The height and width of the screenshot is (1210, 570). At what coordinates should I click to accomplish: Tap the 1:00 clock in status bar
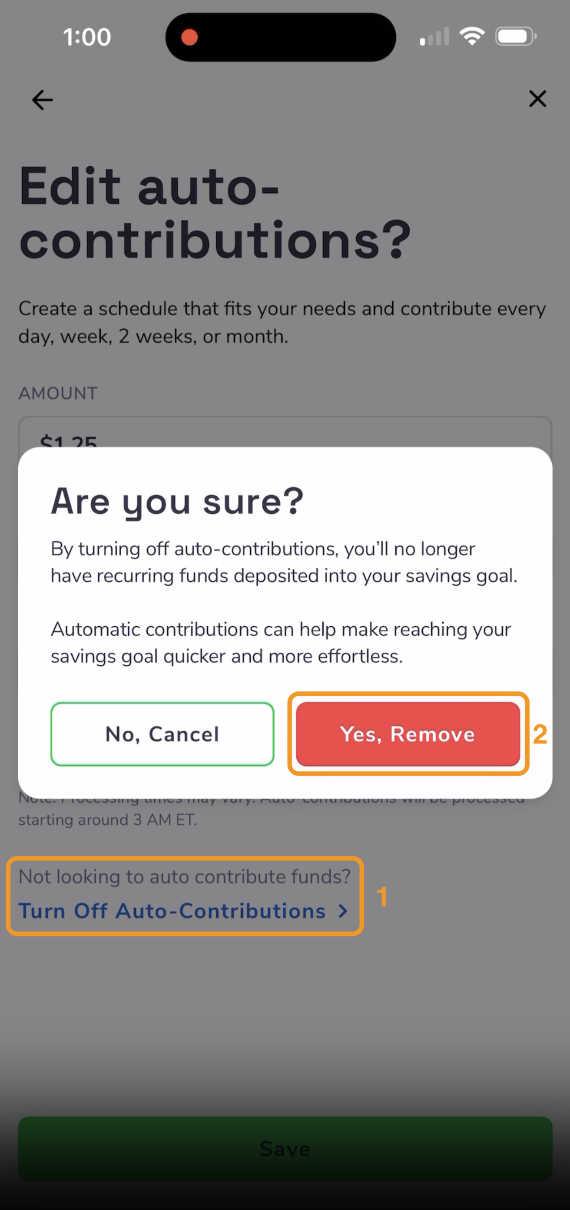pyautogui.click(x=87, y=36)
